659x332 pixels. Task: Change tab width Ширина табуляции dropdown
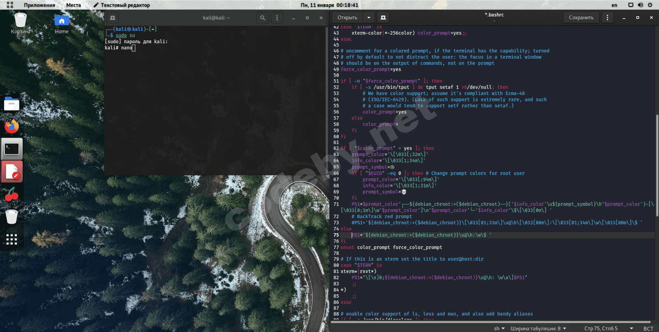pyautogui.click(x=538, y=328)
